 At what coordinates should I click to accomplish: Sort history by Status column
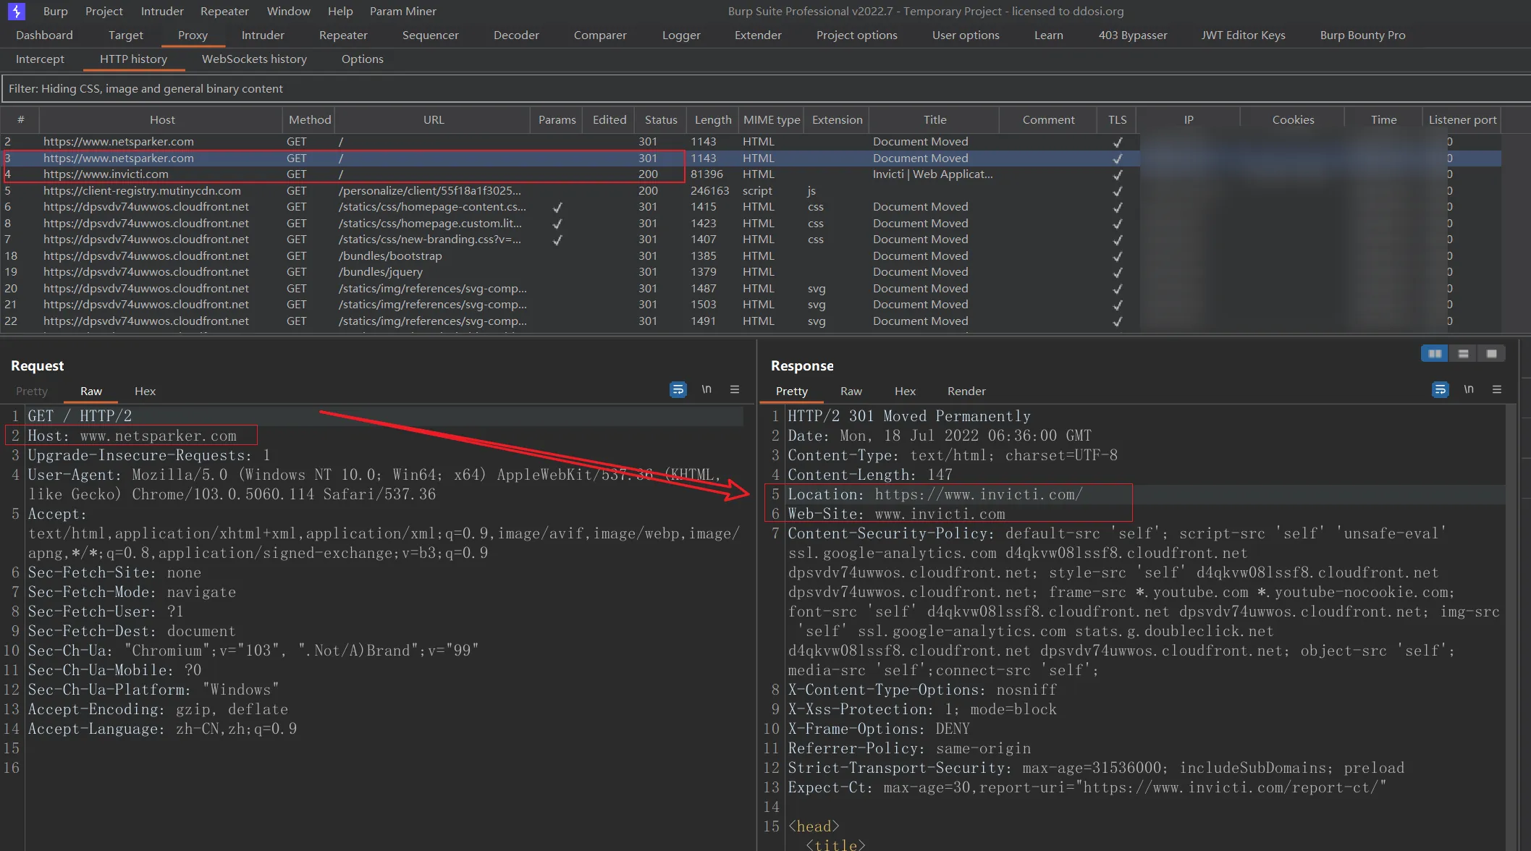click(x=660, y=119)
